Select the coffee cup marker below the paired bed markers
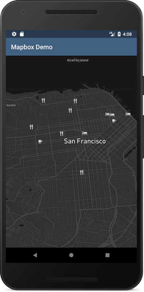The width and height of the screenshot is (144, 292). [x=114, y=121]
